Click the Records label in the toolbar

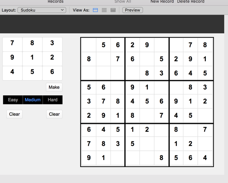[55, 1]
